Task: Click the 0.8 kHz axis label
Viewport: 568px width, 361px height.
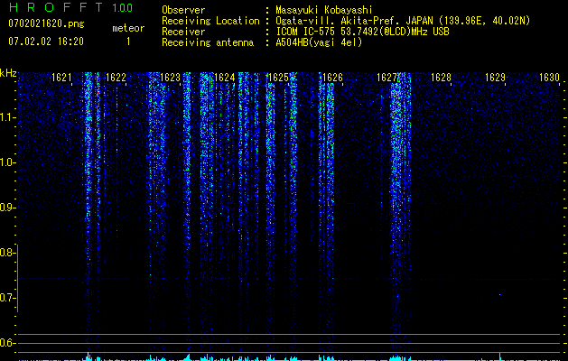Action: coord(7,253)
